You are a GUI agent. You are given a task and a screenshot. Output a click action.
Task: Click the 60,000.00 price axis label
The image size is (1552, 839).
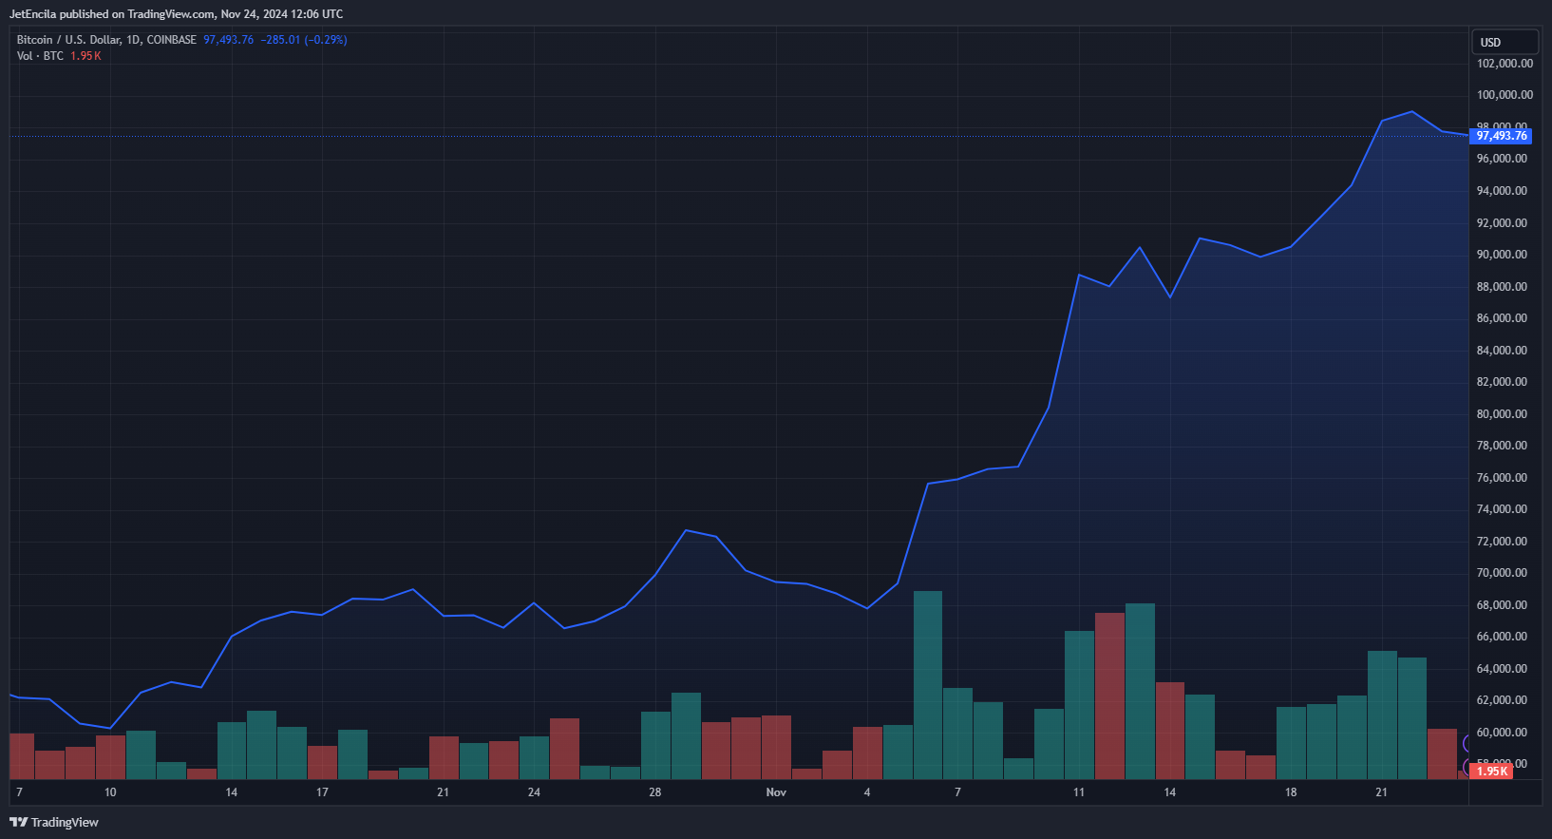[x=1502, y=733]
